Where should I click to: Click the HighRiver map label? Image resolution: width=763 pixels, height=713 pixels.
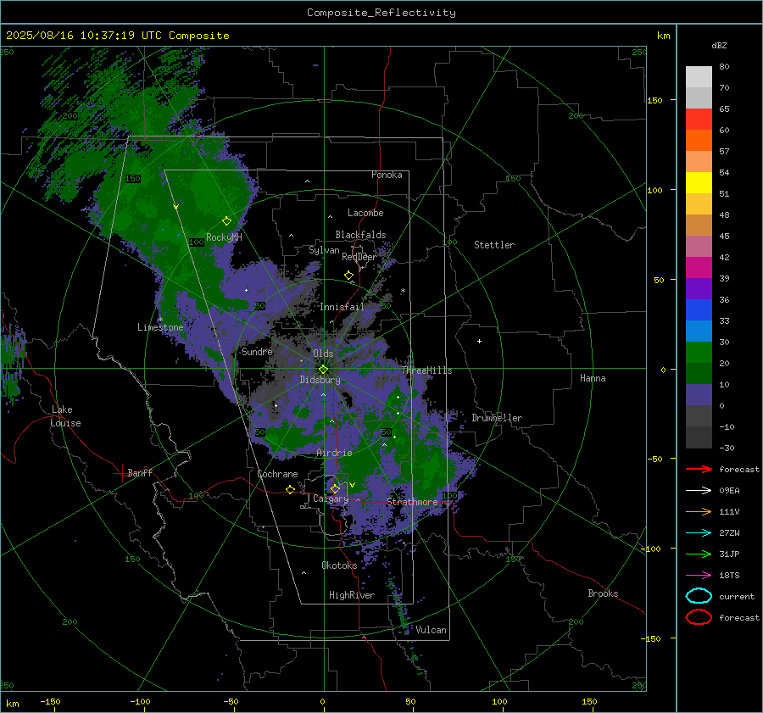pos(352,595)
